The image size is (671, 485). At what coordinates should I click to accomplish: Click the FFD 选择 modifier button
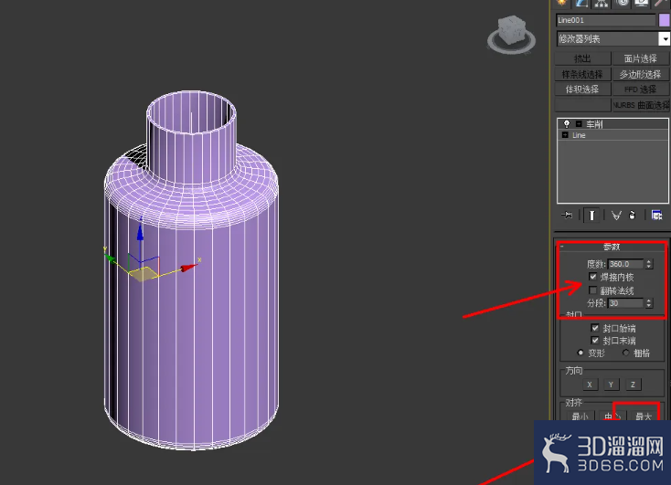tap(641, 90)
